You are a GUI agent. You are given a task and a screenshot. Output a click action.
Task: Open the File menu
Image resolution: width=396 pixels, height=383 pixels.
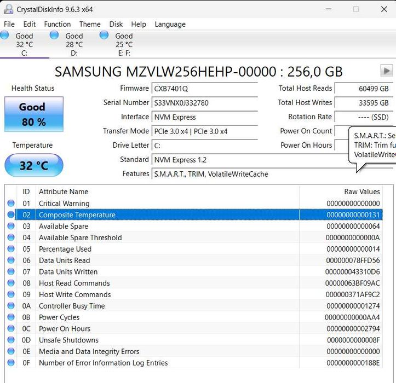9,24
